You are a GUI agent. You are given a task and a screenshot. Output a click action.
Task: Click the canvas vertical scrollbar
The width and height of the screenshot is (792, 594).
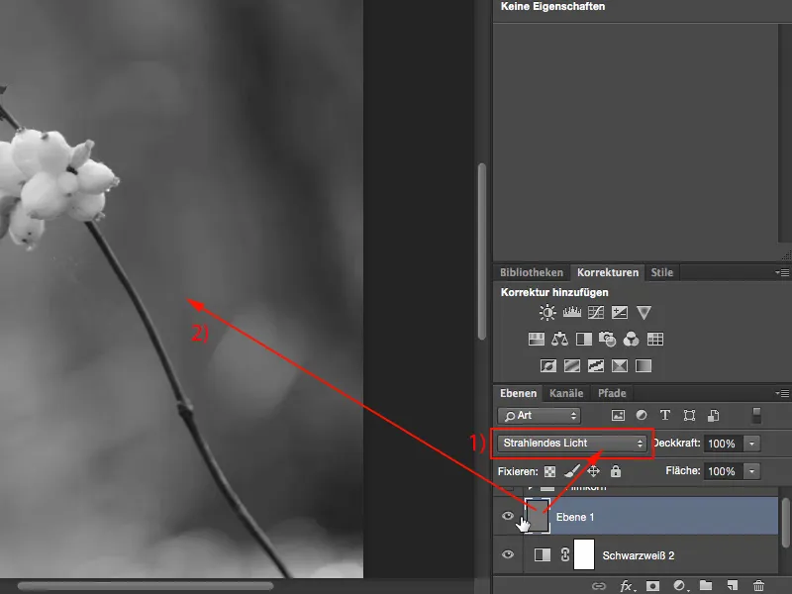(x=481, y=251)
